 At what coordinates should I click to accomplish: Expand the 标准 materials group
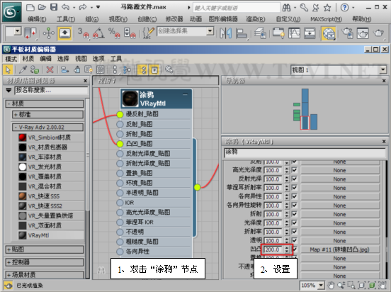pos(47,115)
